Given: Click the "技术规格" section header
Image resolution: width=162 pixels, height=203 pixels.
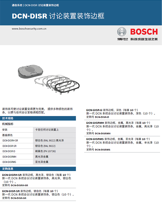Looking at the screenshot, I should (38, 118).
